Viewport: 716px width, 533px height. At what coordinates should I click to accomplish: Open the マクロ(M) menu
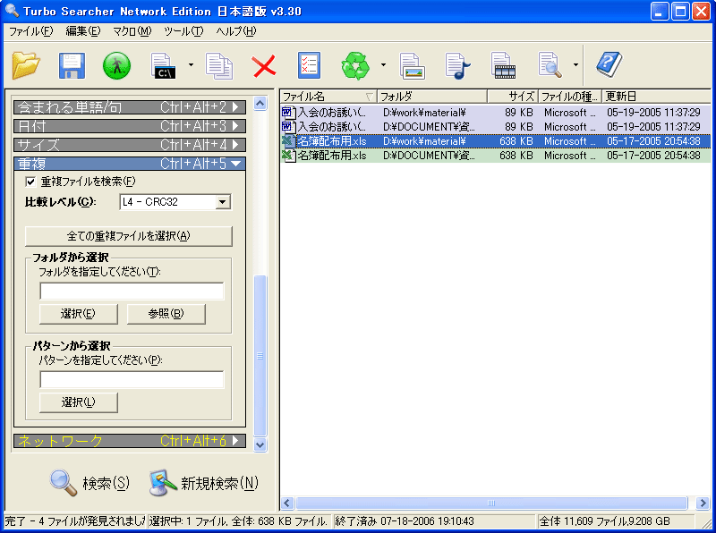[x=132, y=31]
